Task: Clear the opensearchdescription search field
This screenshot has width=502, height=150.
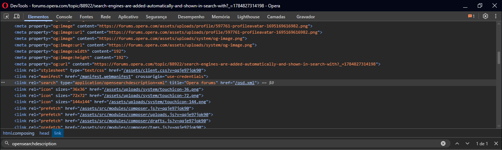Action: [x=443, y=143]
